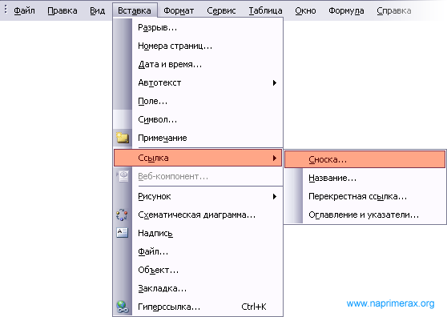Open the Рисунок menu entry

pyautogui.click(x=198, y=196)
